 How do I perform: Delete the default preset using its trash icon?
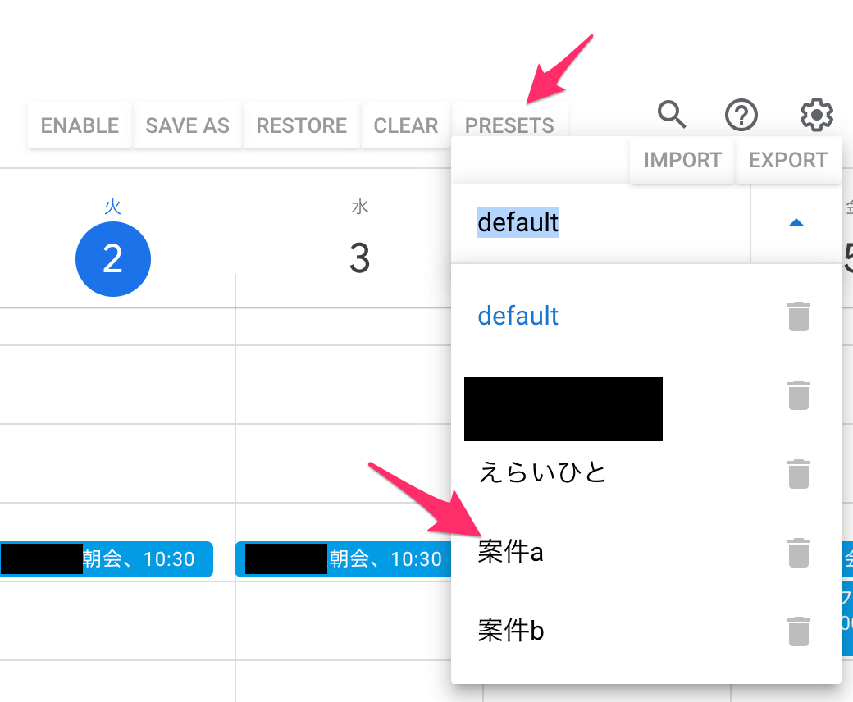[x=799, y=316]
